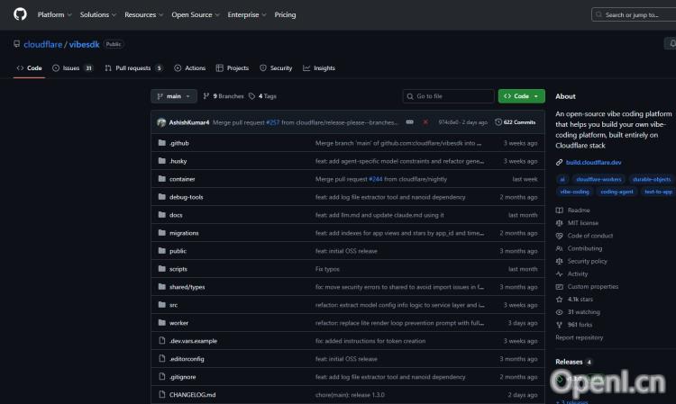Expand the commit message ellipsis button
The height and width of the screenshot is (404, 676).
click(409, 122)
